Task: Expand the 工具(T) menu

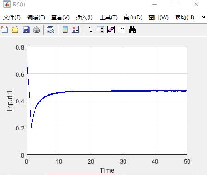Action: pos(108,17)
